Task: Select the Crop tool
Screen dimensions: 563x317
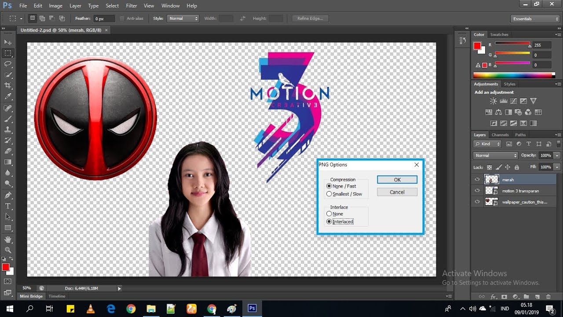Action: (x=8, y=85)
